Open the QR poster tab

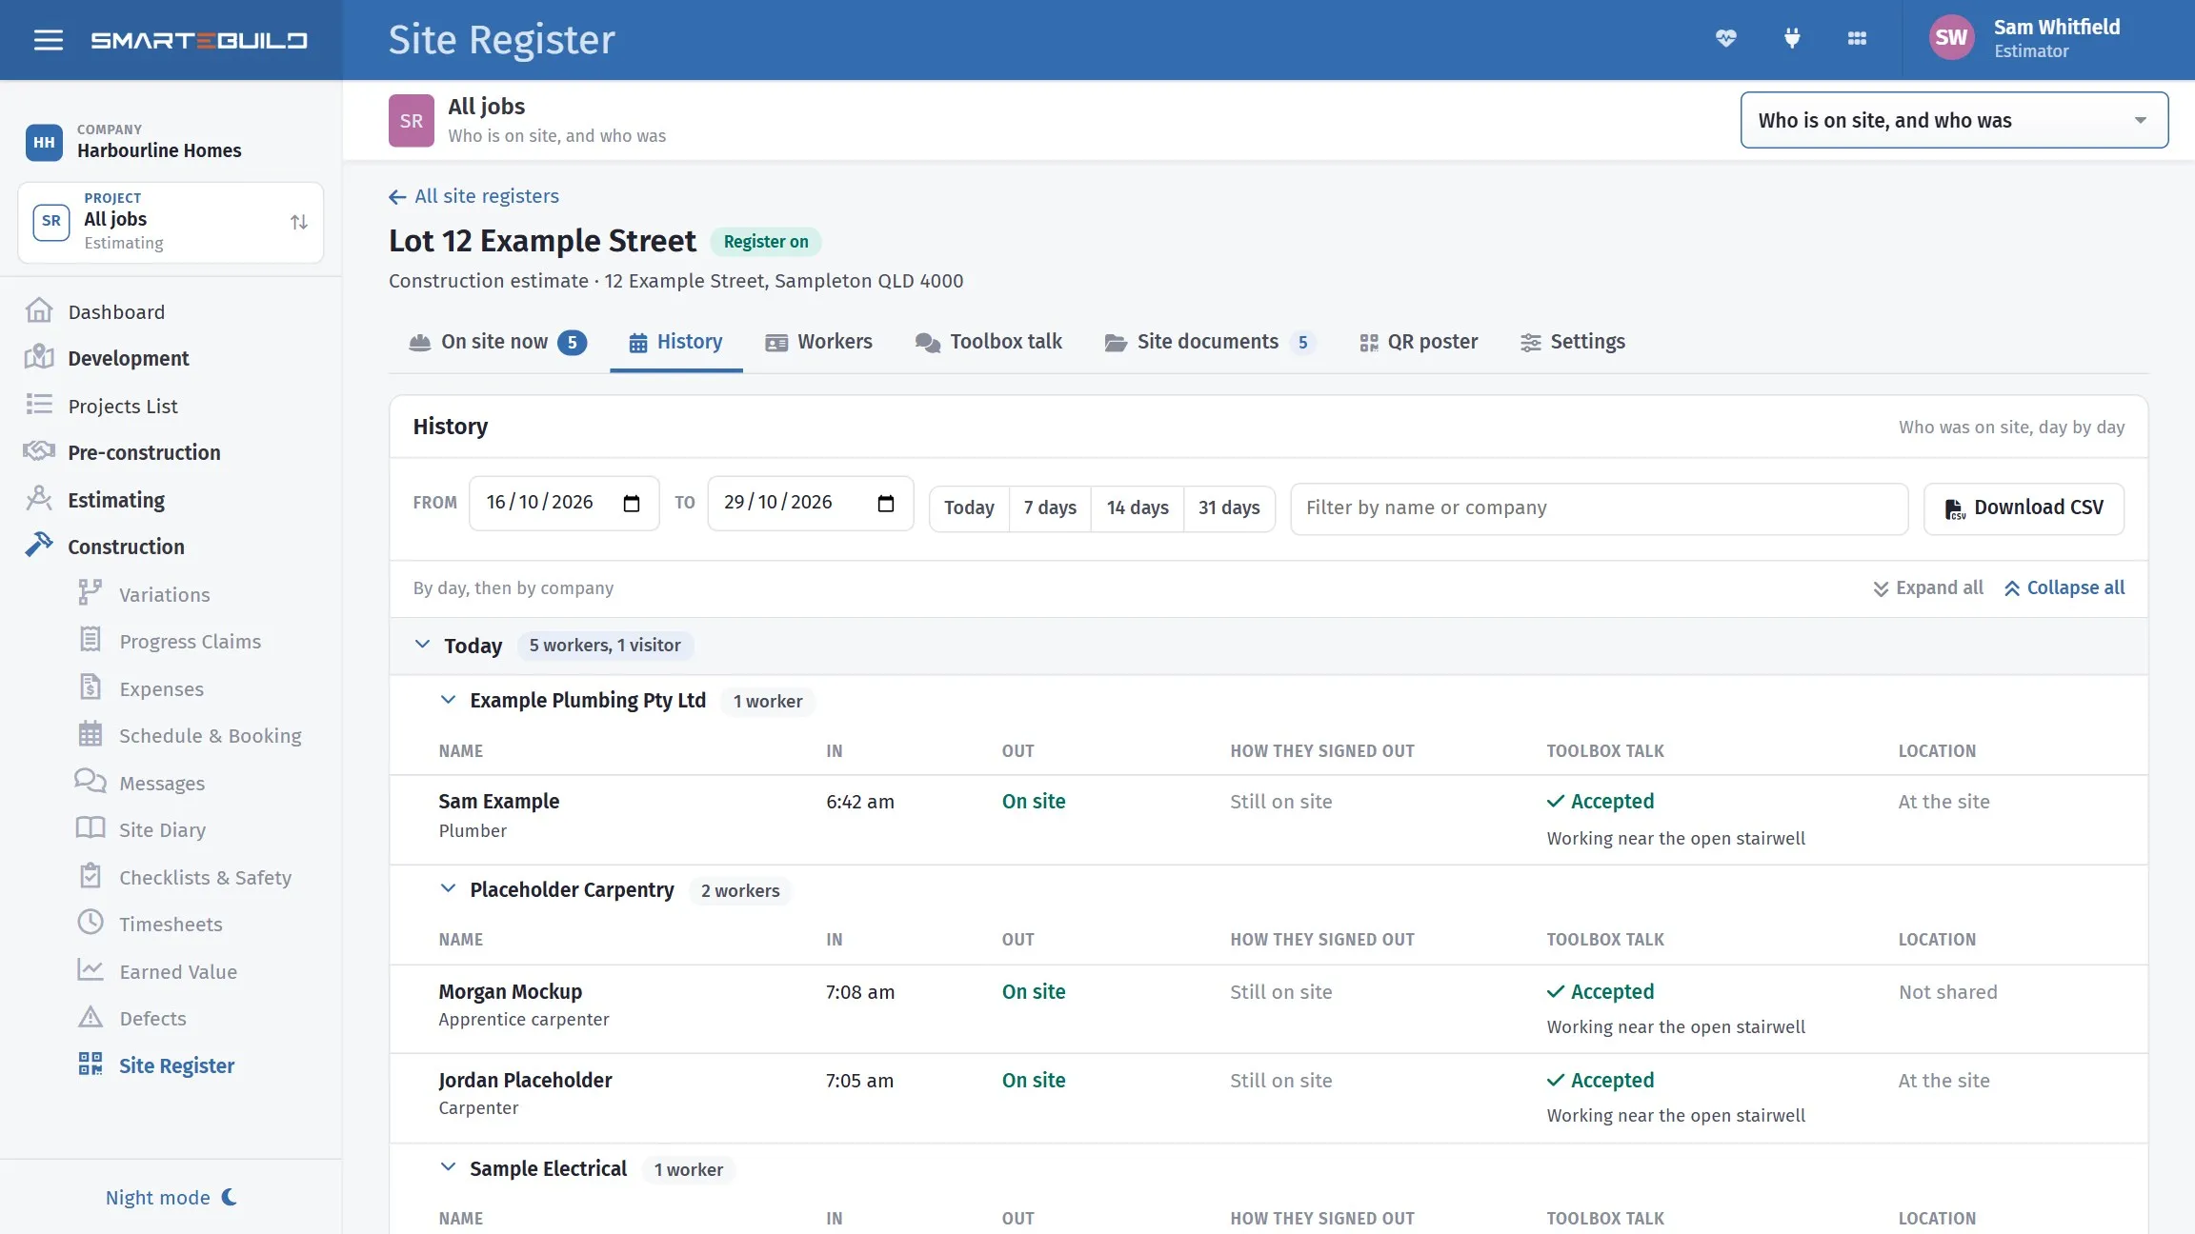[x=1419, y=342]
